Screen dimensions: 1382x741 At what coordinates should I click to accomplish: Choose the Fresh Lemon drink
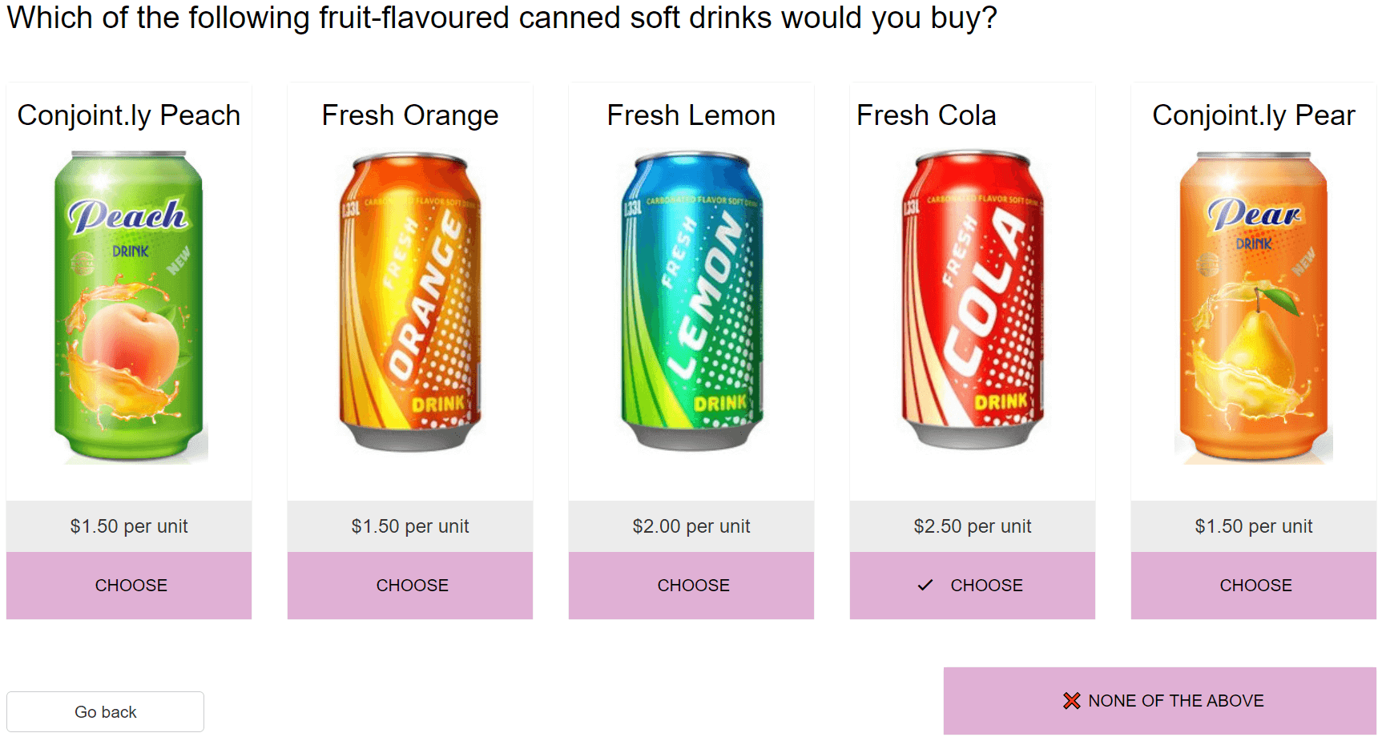[x=691, y=586]
